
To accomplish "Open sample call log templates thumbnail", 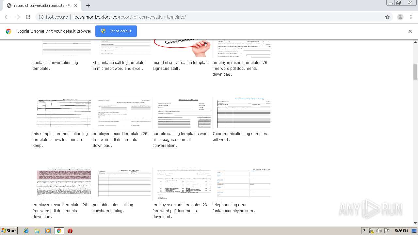I will [182, 113].
